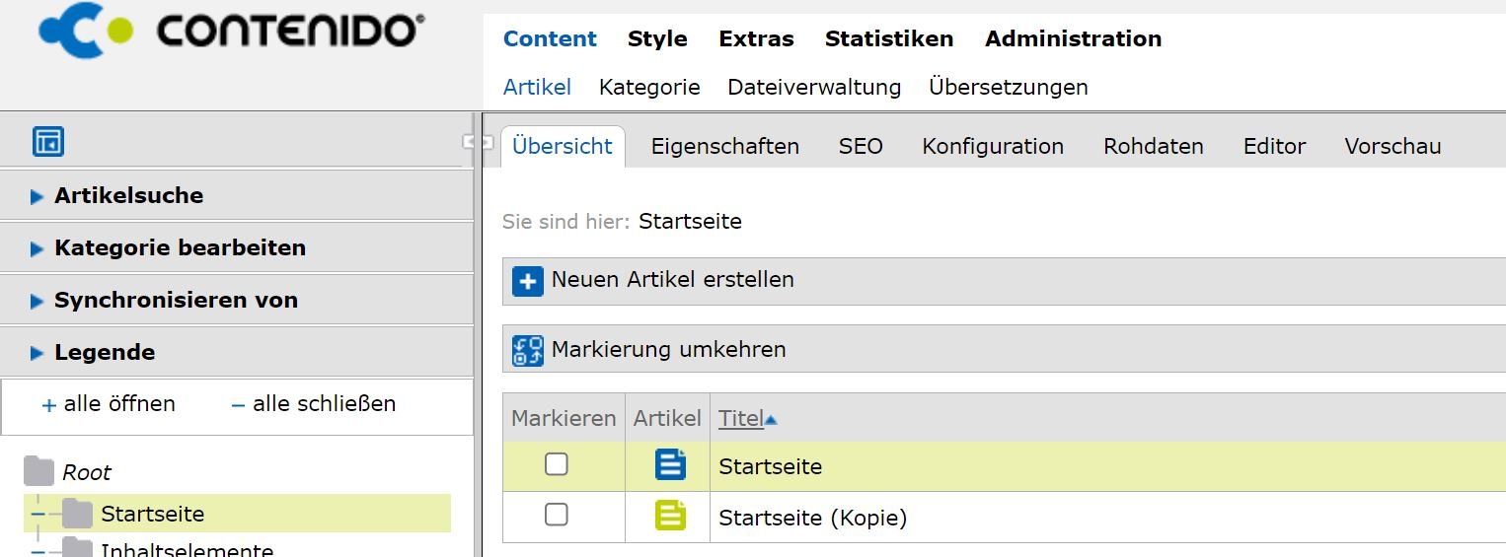Expand the Kategorie bearbeiten section
This screenshot has height=557, width=1506.
click(180, 247)
